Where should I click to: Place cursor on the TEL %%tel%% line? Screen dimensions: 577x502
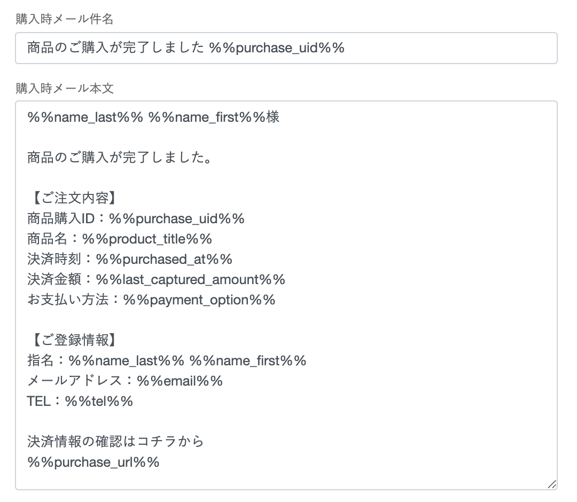click(80, 401)
